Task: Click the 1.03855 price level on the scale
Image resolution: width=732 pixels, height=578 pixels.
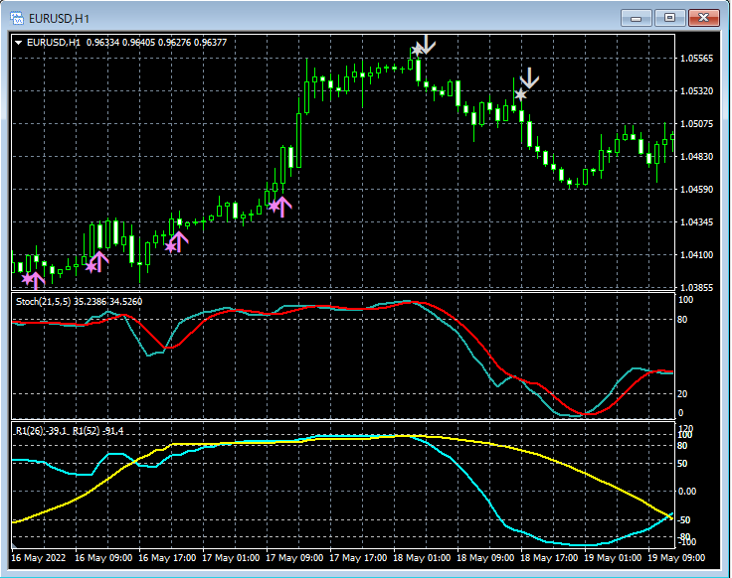Action: (697, 288)
